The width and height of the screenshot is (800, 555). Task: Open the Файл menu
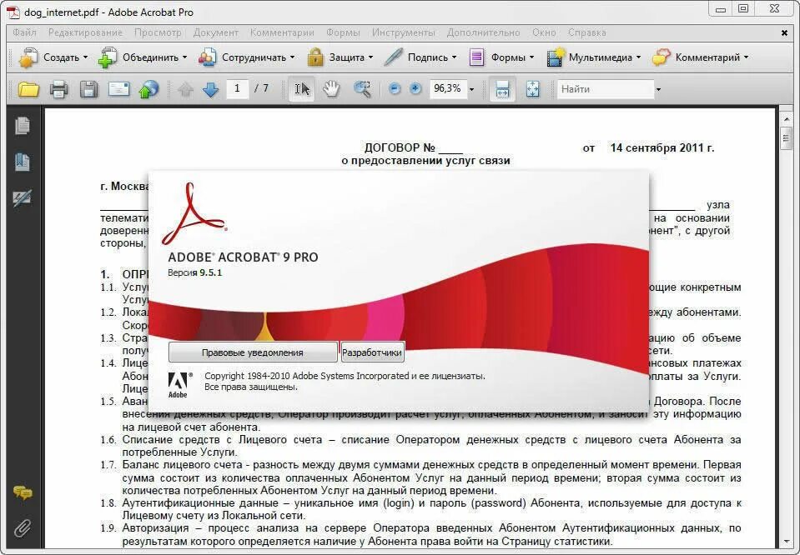coord(24,32)
